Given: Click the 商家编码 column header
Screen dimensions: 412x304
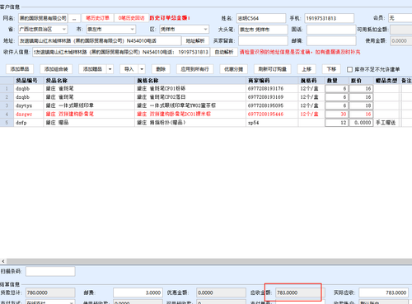Looking at the screenshot, I should [272, 81].
